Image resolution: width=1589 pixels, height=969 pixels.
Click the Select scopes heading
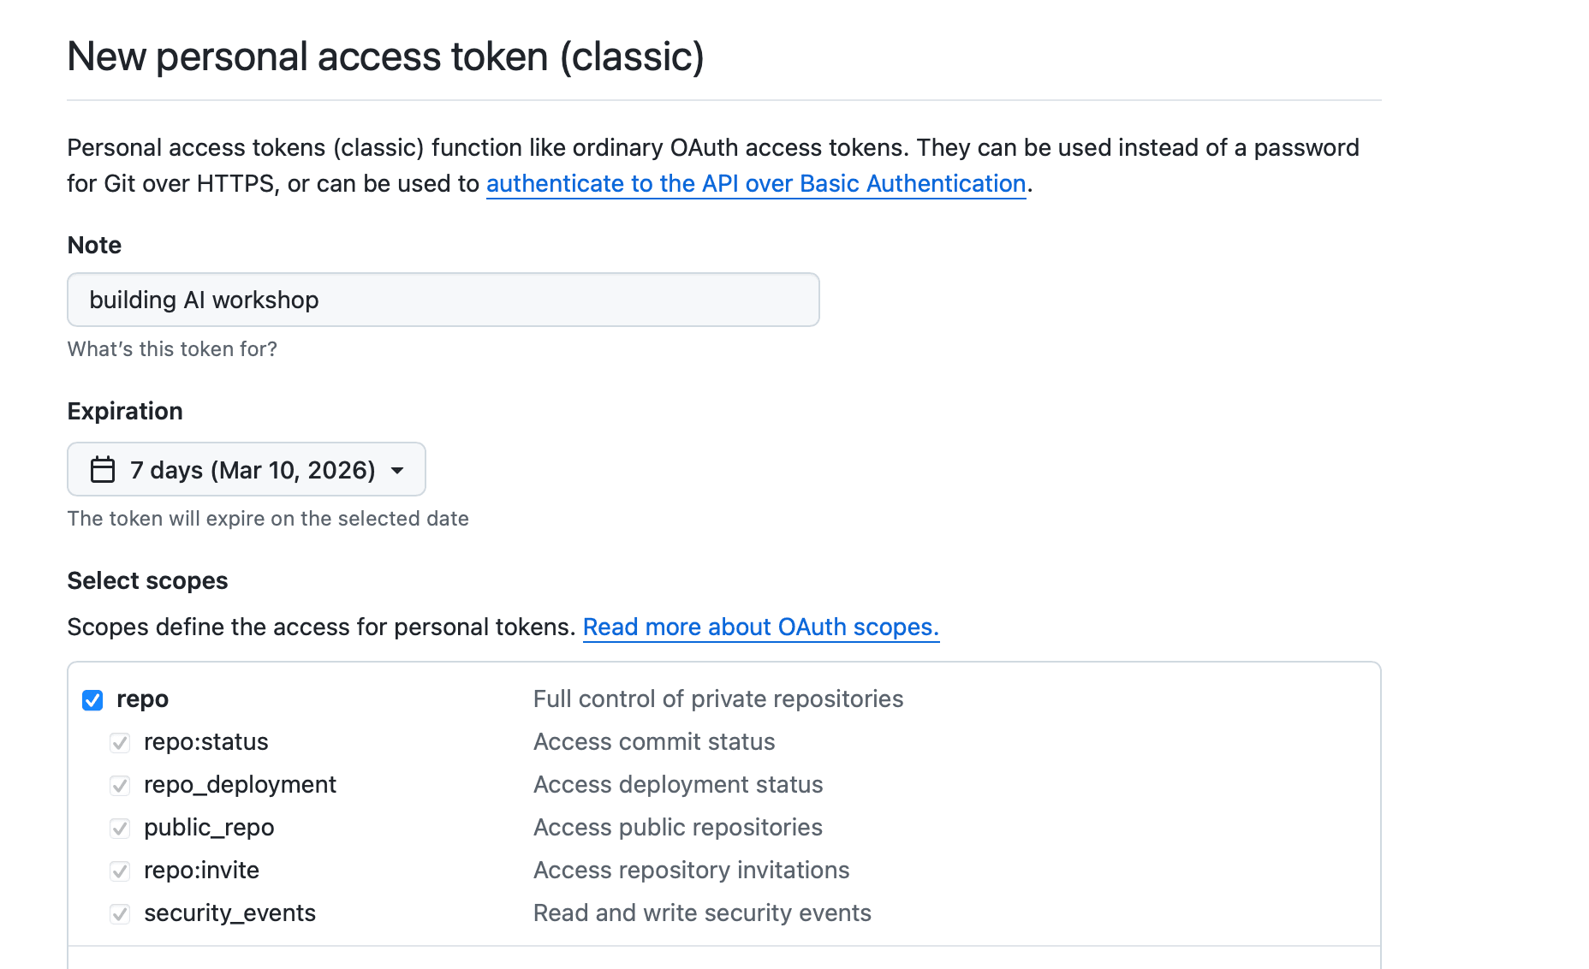point(146,580)
